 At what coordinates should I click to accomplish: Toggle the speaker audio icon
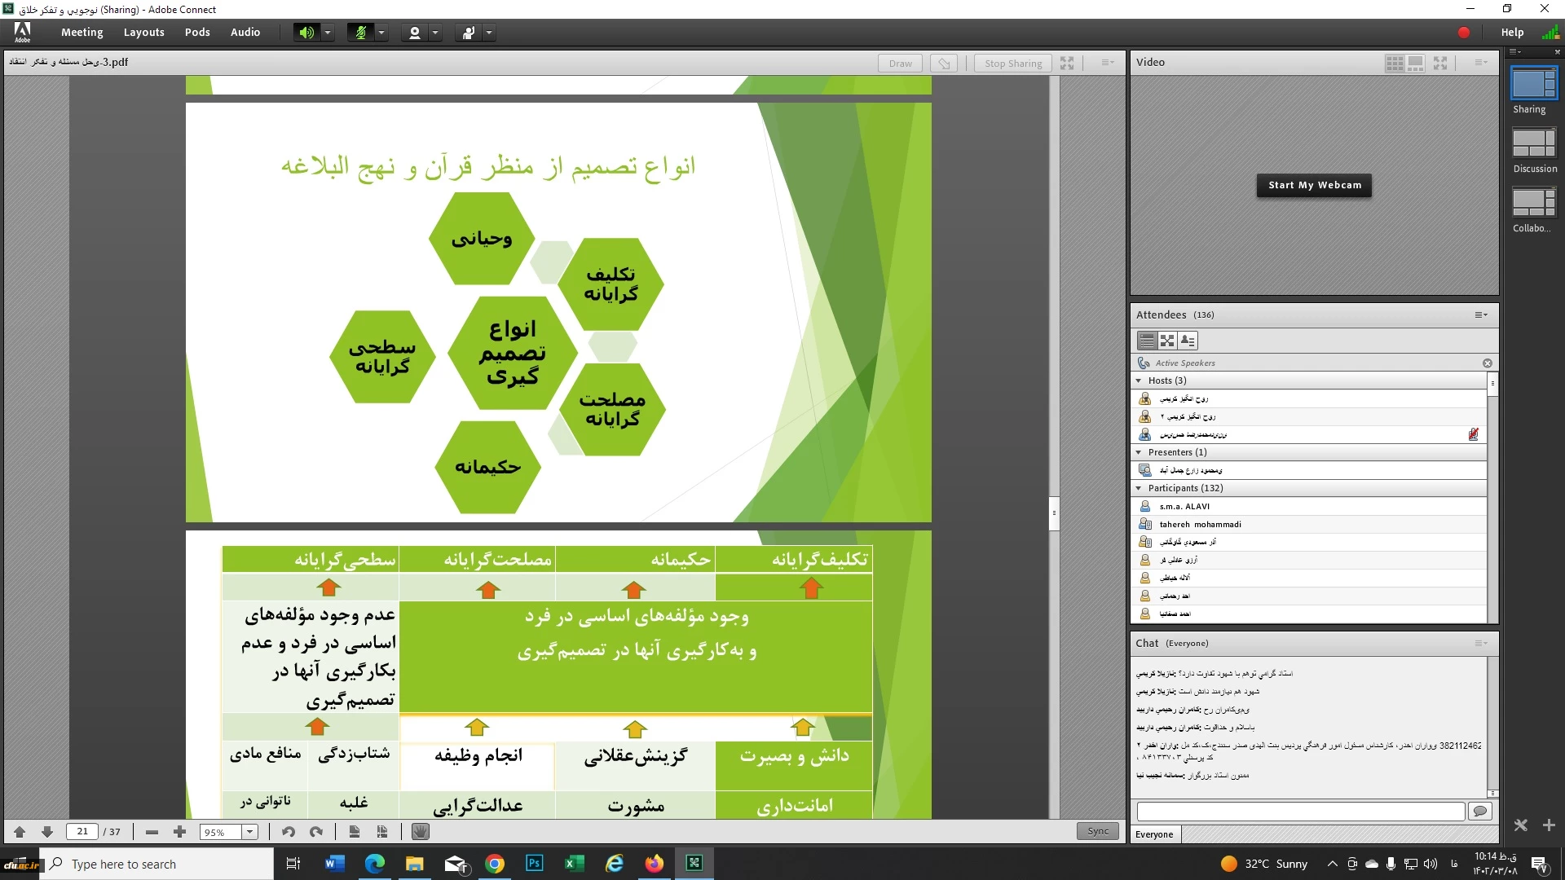coord(306,33)
